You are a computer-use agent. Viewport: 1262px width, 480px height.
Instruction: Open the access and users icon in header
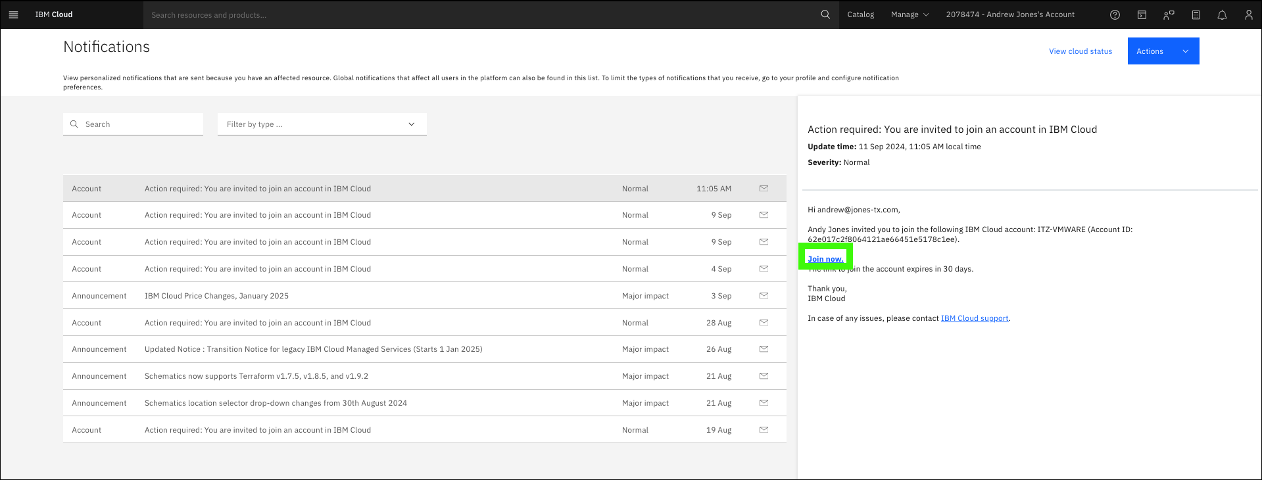[x=1169, y=14]
